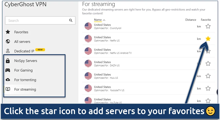Select server 'Optimized for: YoutubeTV US'
The image size is (220, 120).
coord(109,90)
